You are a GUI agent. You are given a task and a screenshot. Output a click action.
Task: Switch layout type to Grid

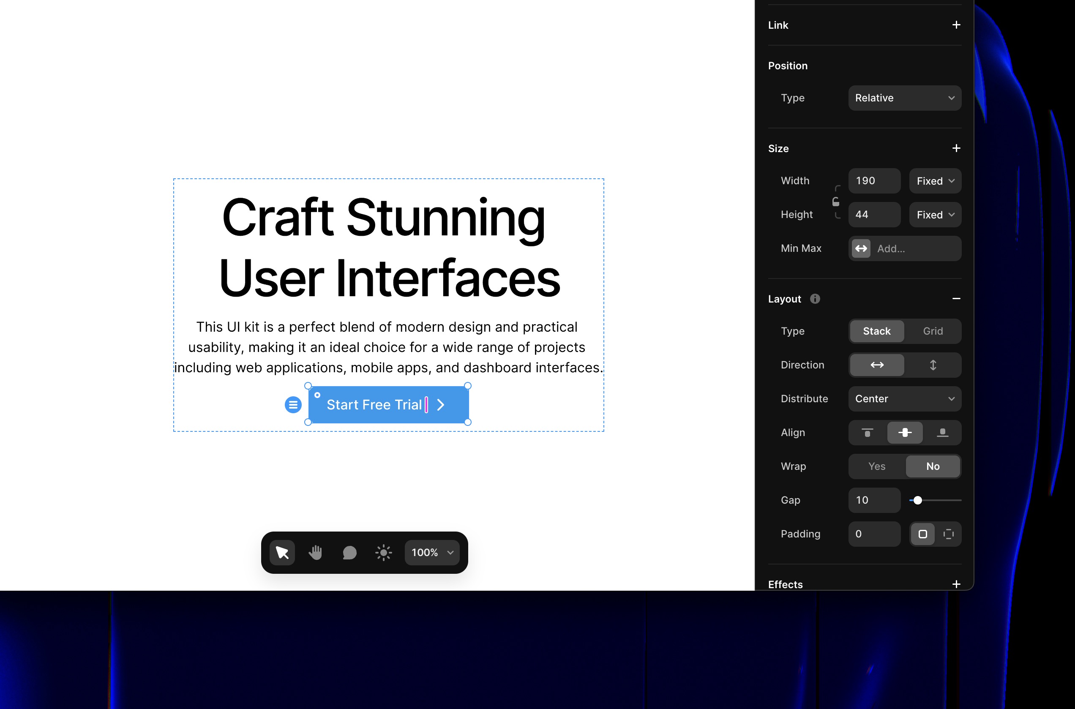tap(933, 331)
